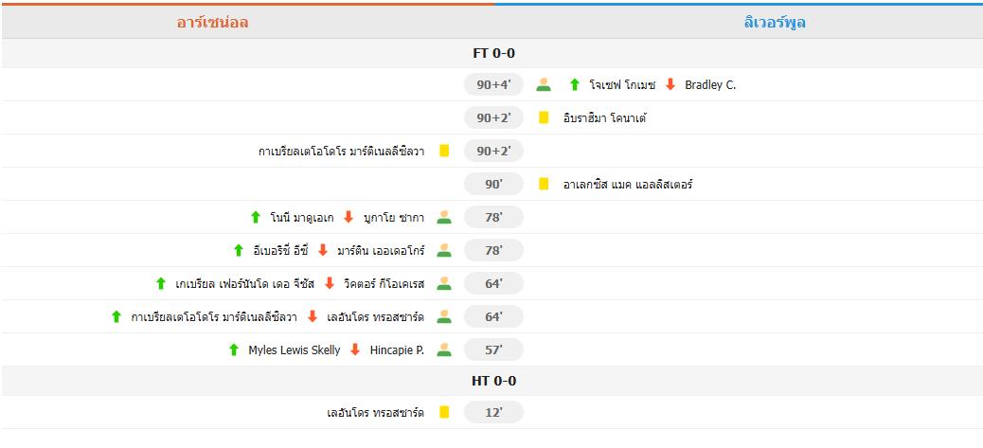
Task: Click the yellow card next to อิบราฮิมา โคนาเต้
Action: 544,117
